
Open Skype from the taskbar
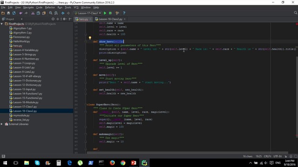pos(37,163)
